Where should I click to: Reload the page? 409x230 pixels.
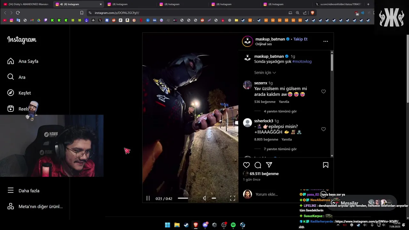18,13
